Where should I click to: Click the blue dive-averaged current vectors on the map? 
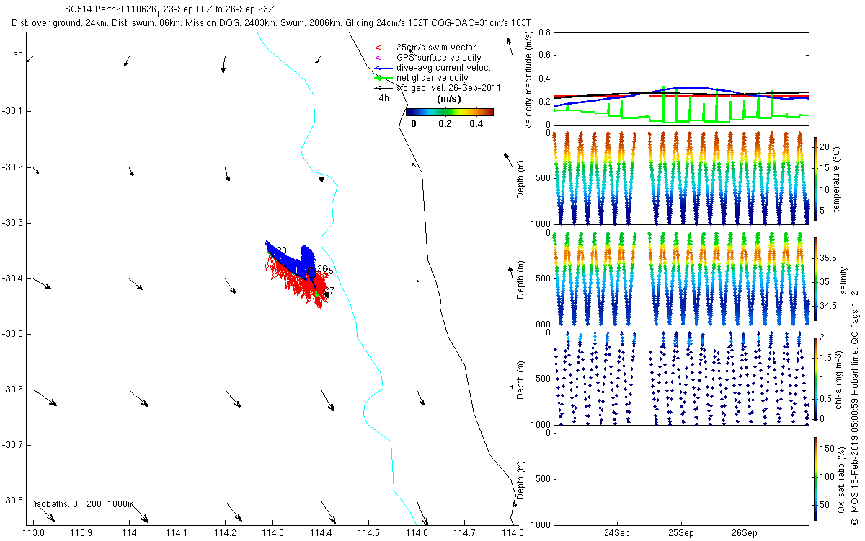291,260
